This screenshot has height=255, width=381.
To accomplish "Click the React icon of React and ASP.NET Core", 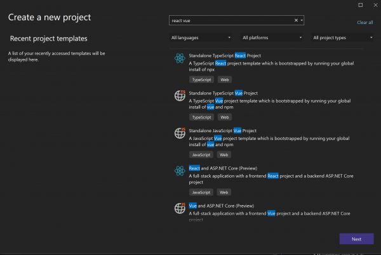I will click(180, 171).
